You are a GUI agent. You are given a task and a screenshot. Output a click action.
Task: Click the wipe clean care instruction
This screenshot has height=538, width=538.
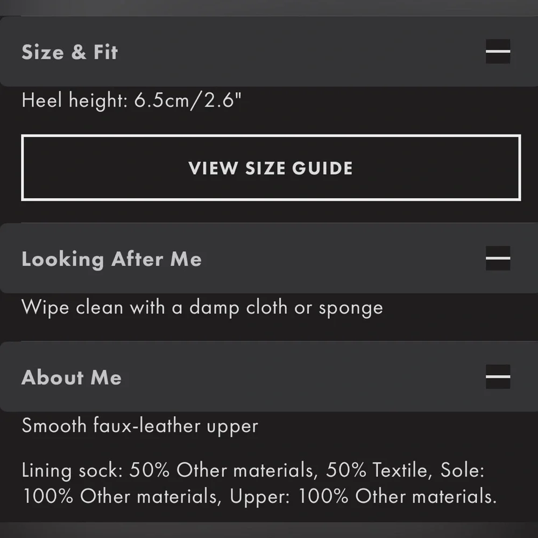point(202,308)
